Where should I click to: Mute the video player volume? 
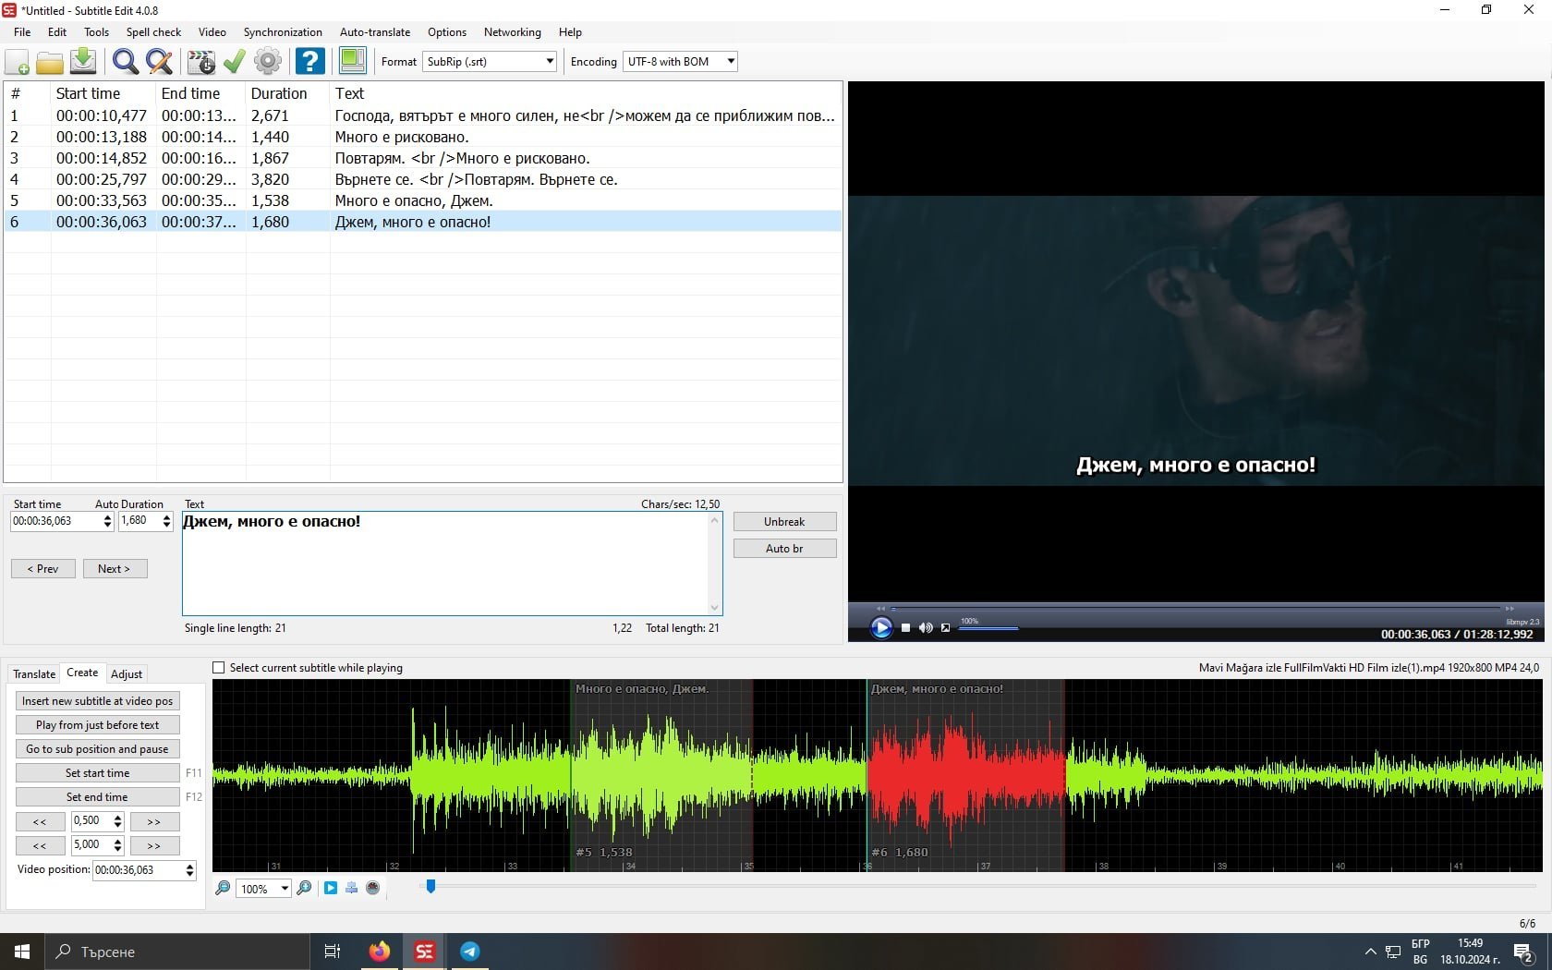(926, 628)
